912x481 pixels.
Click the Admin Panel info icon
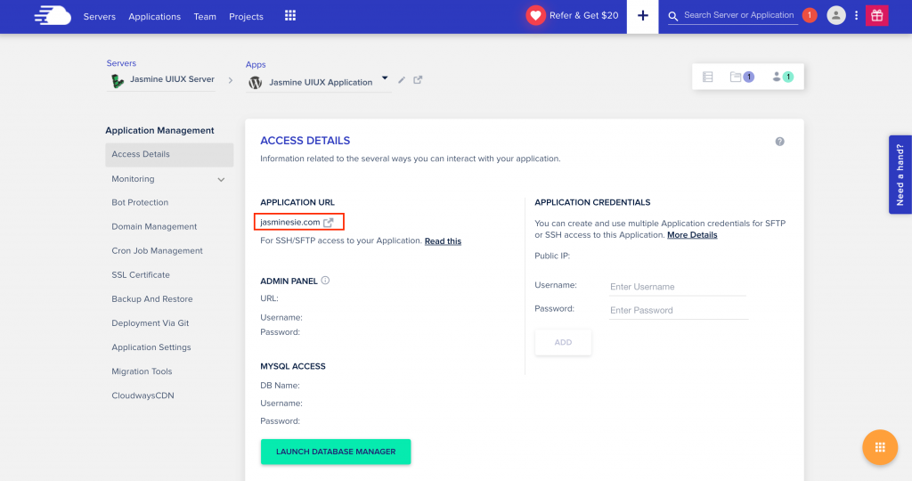coord(325,281)
